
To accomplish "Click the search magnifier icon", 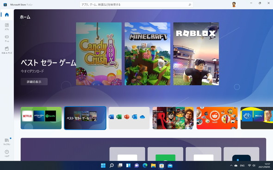I will pyautogui.click(x=190, y=5).
